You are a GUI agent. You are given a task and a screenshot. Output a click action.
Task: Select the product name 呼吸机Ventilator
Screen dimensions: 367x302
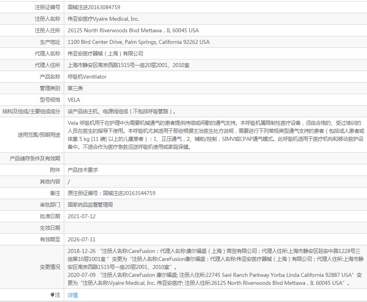87,77
